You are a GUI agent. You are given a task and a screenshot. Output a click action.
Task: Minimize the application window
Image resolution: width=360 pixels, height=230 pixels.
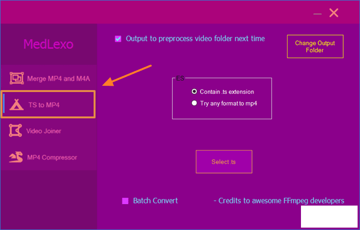pyautogui.click(x=318, y=14)
